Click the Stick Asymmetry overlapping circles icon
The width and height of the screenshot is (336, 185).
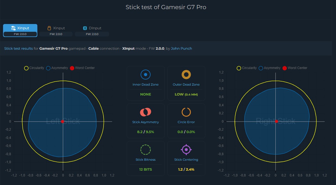pyautogui.click(x=145, y=112)
